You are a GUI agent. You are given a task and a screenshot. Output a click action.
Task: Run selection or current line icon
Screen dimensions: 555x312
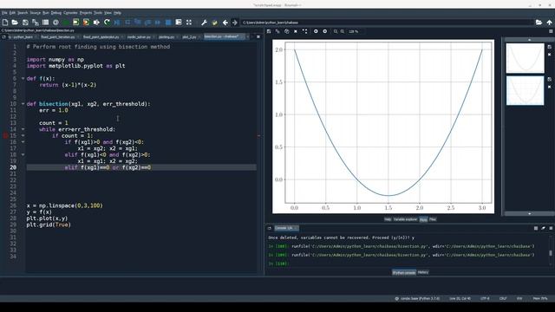[x=96, y=23]
